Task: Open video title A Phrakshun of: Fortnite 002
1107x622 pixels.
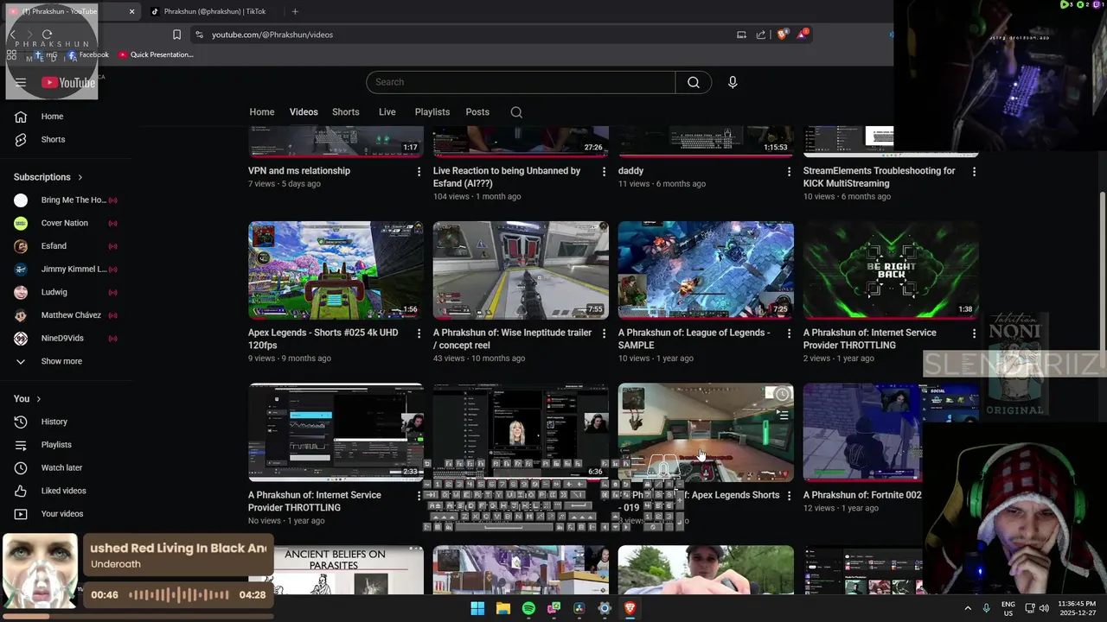Action: click(862, 495)
